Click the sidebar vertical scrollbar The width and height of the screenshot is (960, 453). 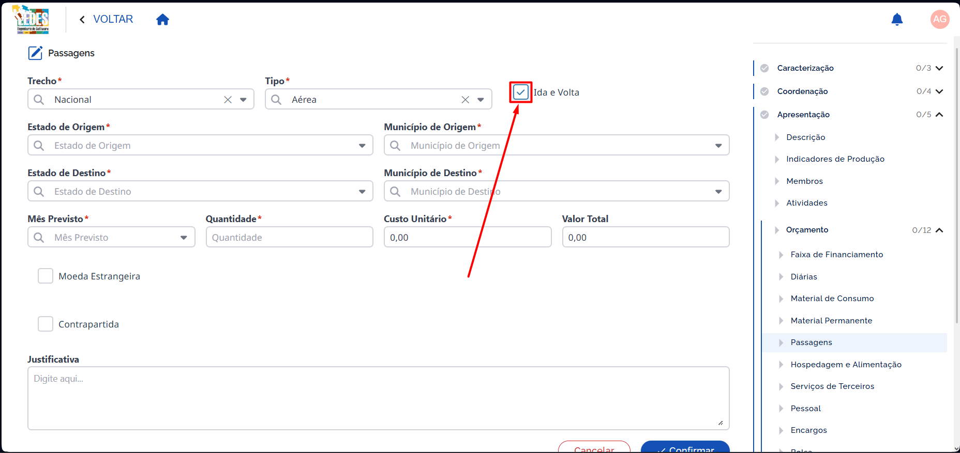957,186
